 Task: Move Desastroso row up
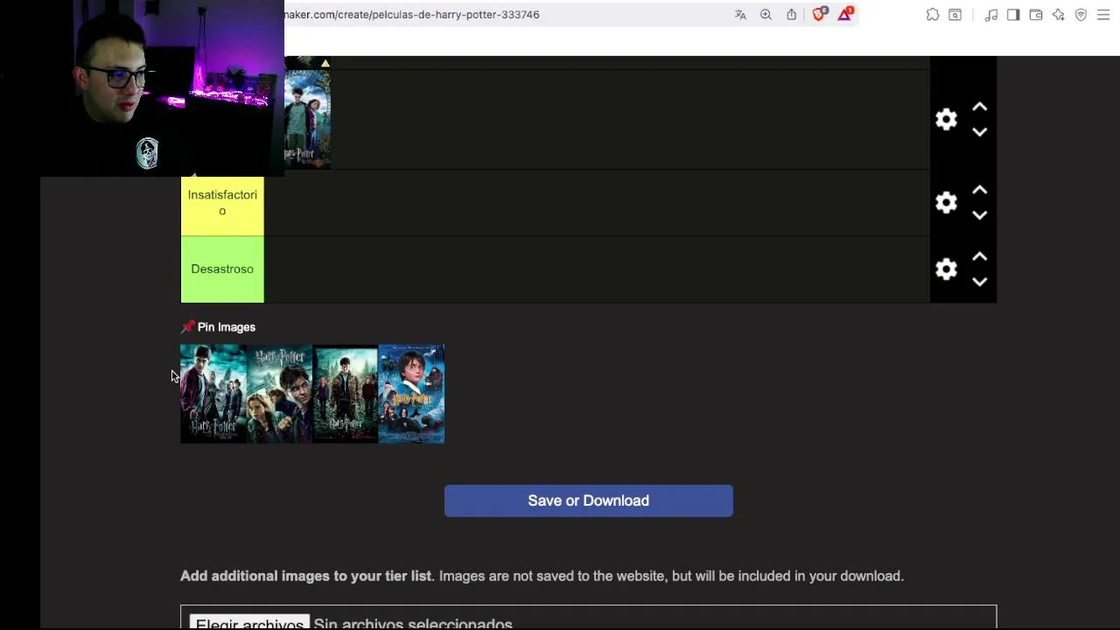980,256
